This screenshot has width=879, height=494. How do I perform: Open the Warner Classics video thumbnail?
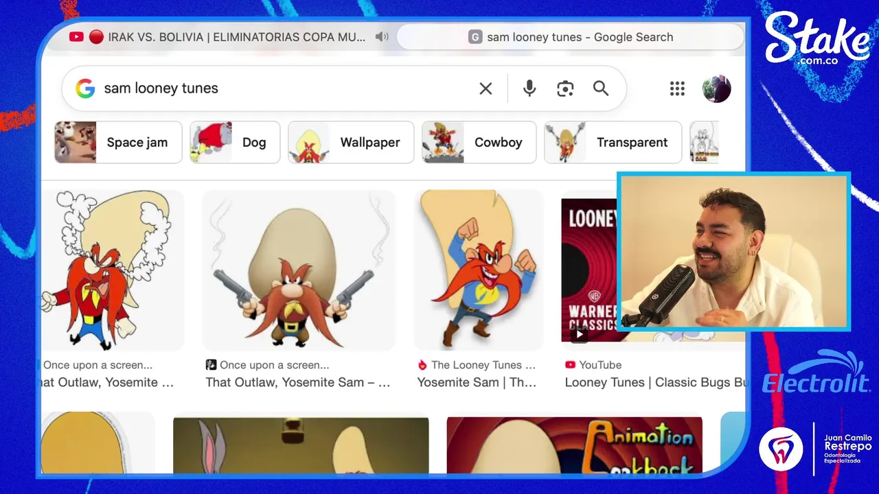589,270
